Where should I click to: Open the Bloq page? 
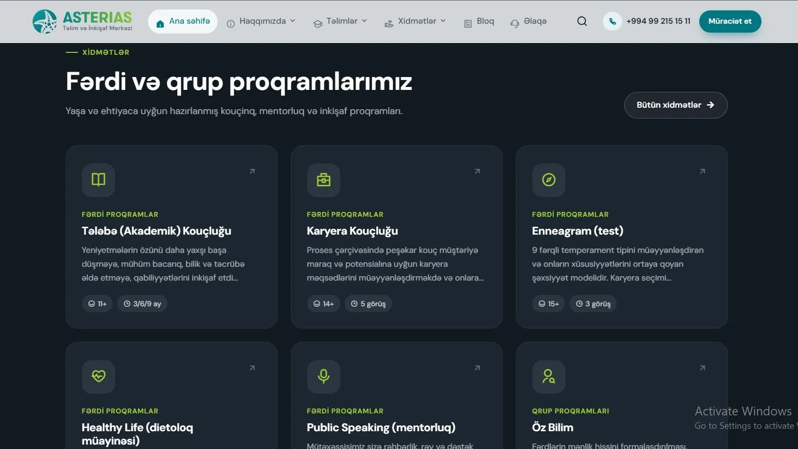pyautogui.click(x=479, y=21)
